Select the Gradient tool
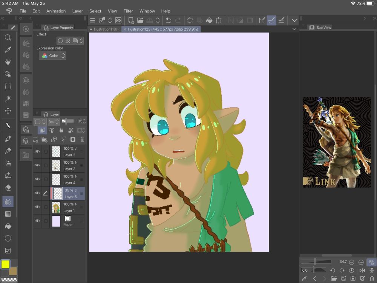 click(8, 214)
